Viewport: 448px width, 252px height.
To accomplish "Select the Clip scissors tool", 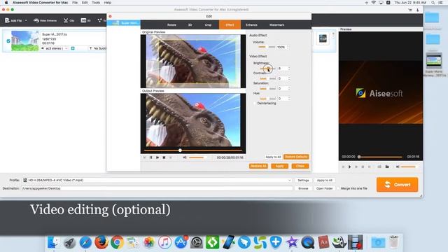I will click(69, 20).
